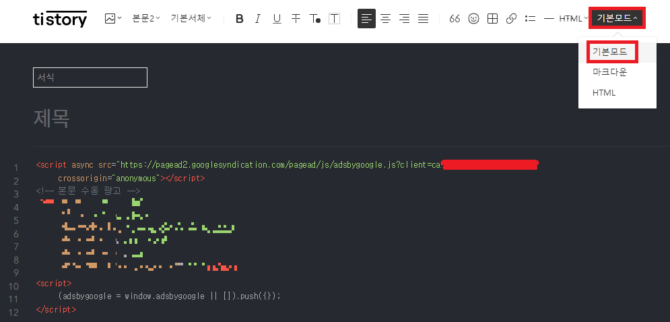
Task: Click the crossorigin="anonymous" code line
Action: click(x=131, y=178)
